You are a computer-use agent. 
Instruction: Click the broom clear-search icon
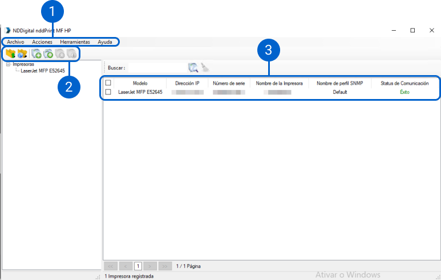coord(205,68)
